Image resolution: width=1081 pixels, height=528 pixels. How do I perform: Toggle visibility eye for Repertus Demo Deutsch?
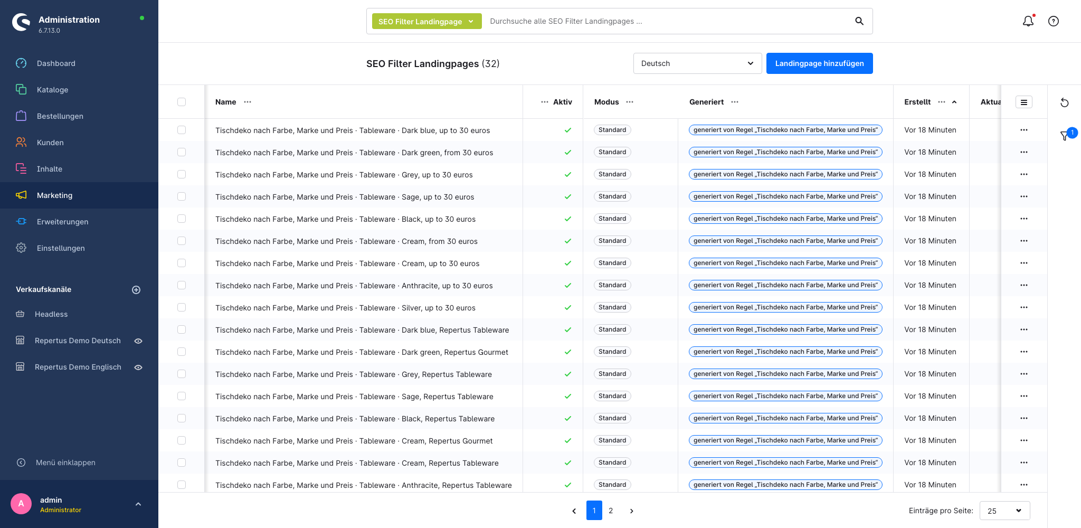point(138,341)
